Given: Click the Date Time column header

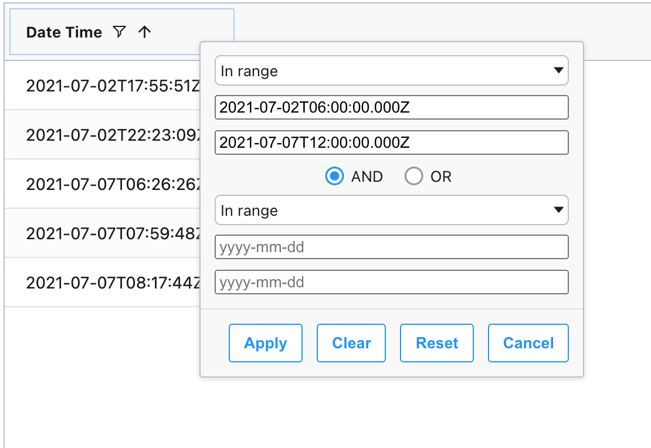Looking at the screenshot, I should click(63, 32).
